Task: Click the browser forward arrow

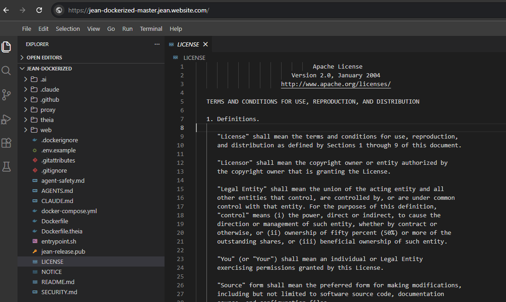Action: click(x=22, y=10)
